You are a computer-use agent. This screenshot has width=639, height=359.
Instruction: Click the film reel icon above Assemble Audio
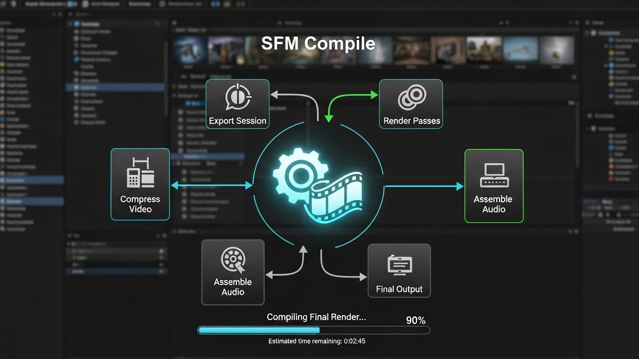233,260
